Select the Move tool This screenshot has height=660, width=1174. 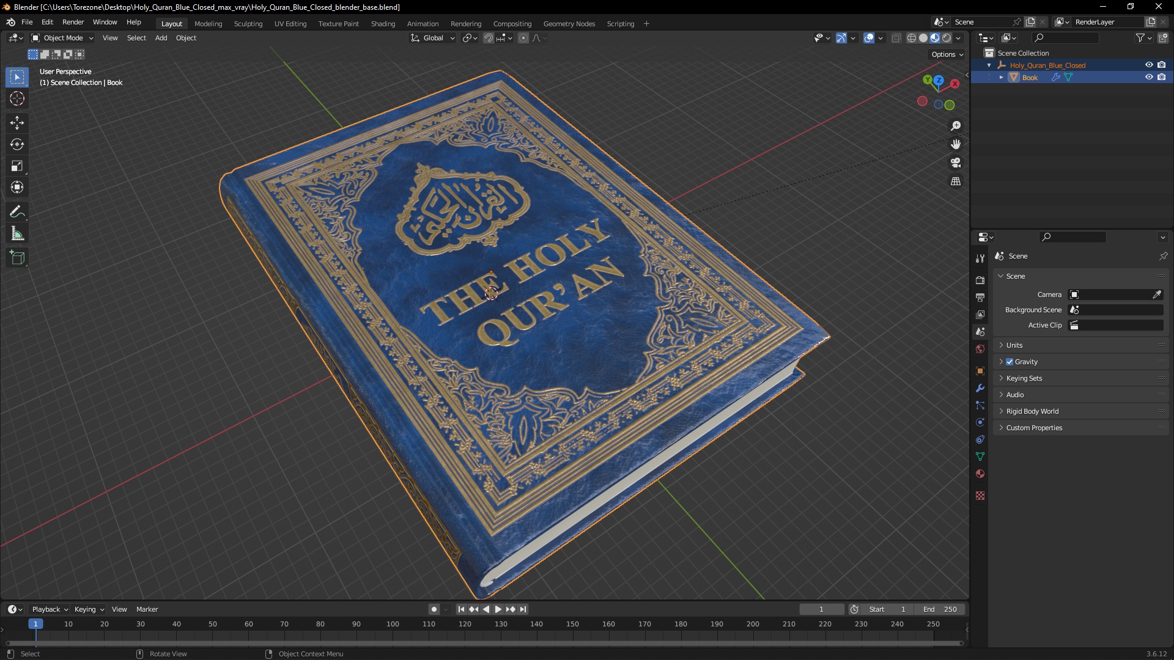click(17, 123)
